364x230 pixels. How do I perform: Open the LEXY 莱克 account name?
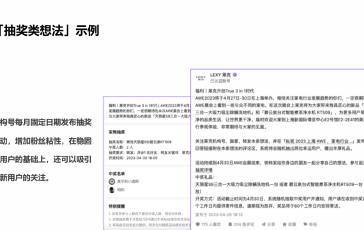point(220,75)
